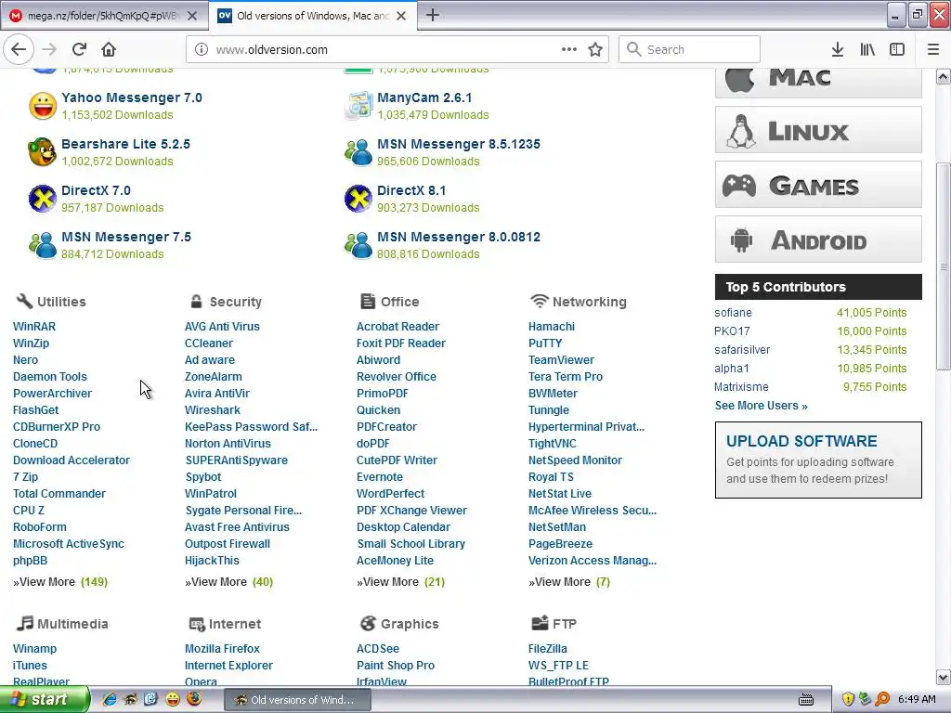This screenshot has height=713, width=951.
Task: Expand See More Users list
Action: click(x=762, y=406)
